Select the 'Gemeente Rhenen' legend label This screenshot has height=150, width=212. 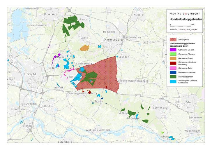pyautogui.click(x=186, y=54)
